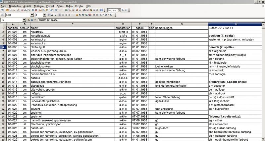Click the Function Wizard fx icon
The height and width of the screenshot is (141, 265).
(28, 20)
